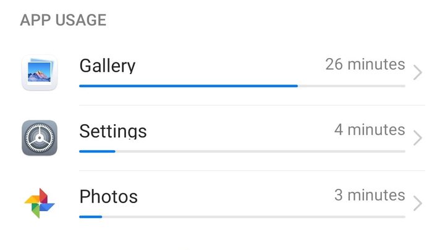Click the gray unfilled part of Gallery bar

(x=351, y=86)
